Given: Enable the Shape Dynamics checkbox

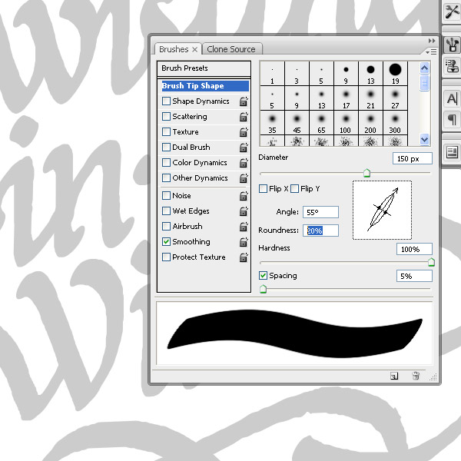Looking at the screenshot, I should click(x=166, y=101).
